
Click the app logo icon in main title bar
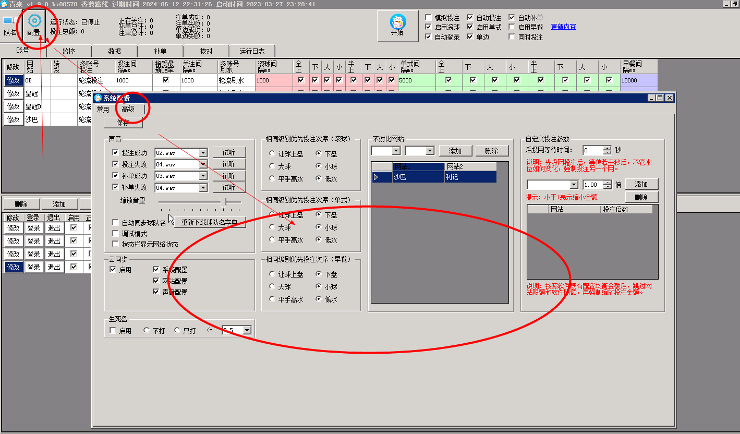5,4
